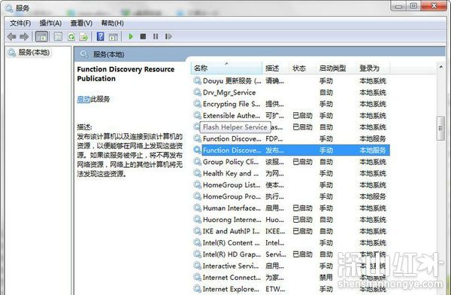The width and height of the screenshot is (451, 295).
Task: Select the Intel(R) Content ... service
Action: [291, 243]
